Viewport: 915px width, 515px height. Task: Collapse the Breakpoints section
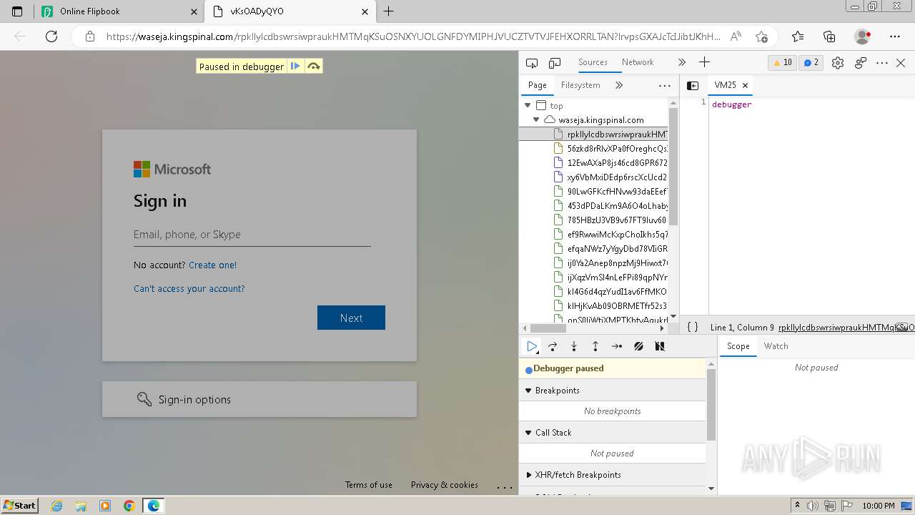click(529, 391)
